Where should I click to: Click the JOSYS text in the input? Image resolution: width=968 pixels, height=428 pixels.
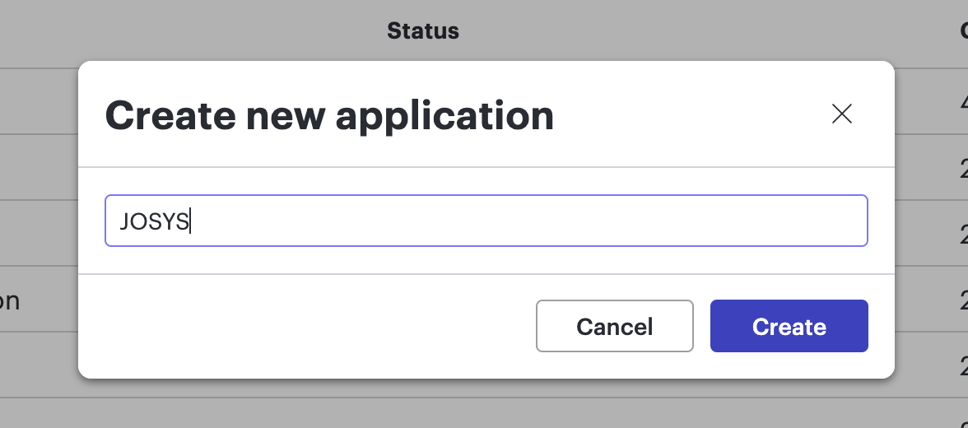[x=154, y=221]
